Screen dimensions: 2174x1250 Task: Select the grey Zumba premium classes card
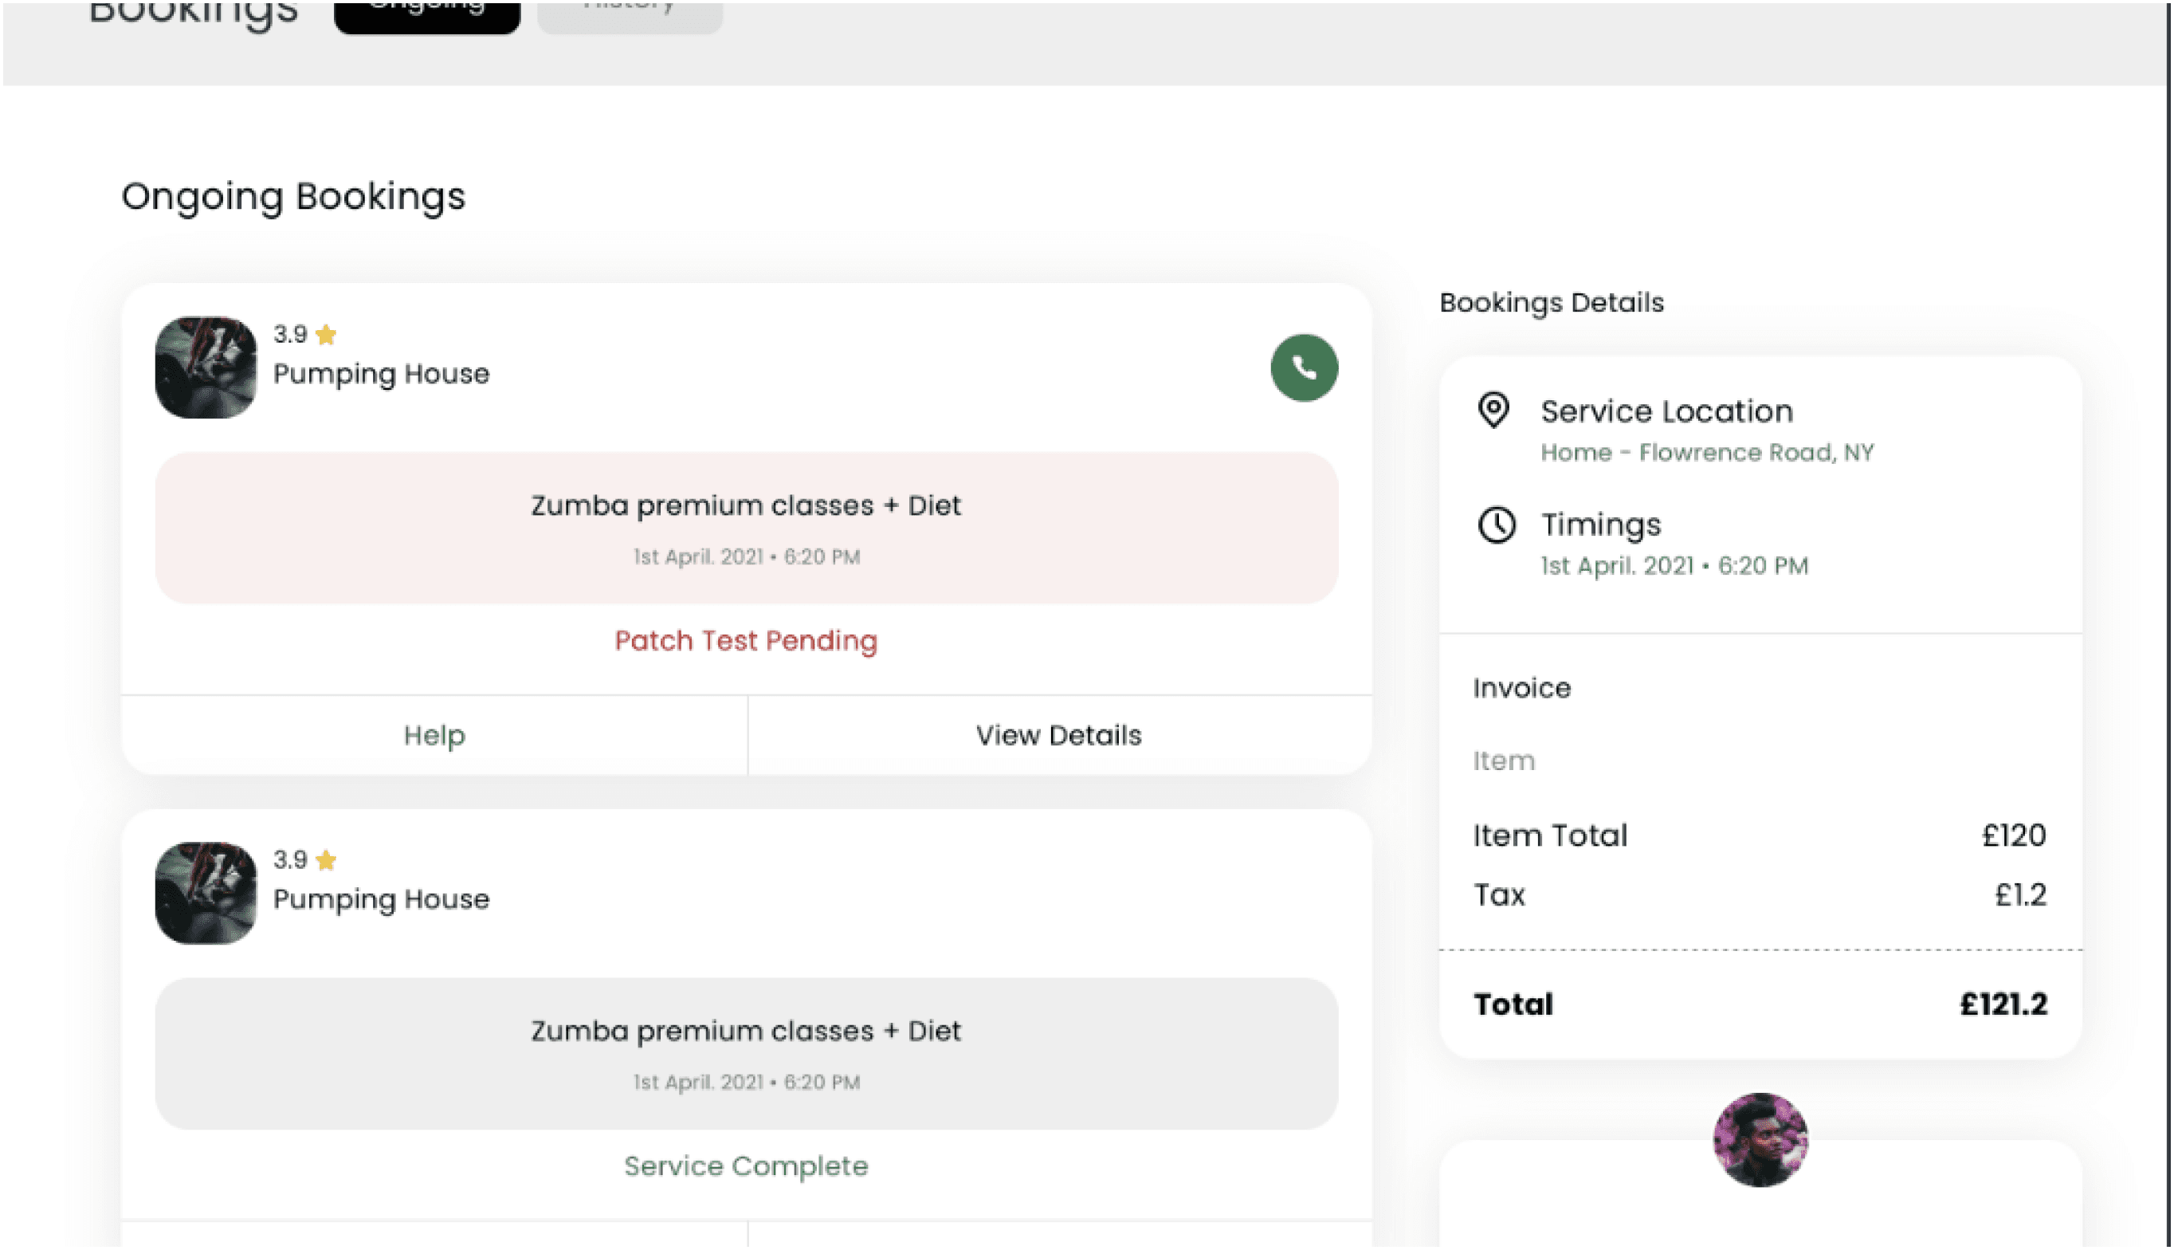tap(746, 1053)
